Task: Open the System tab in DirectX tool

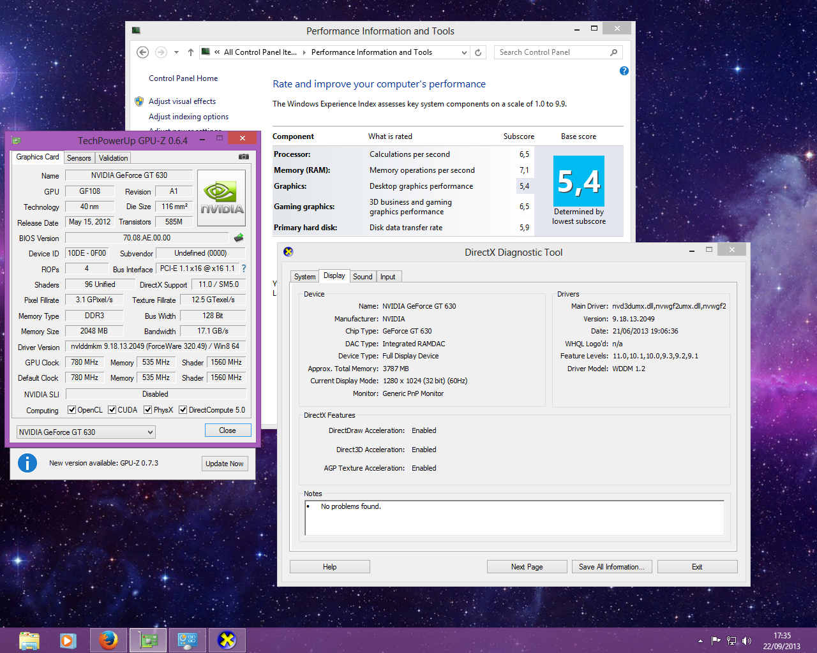Action: click(x=304, y=277)
